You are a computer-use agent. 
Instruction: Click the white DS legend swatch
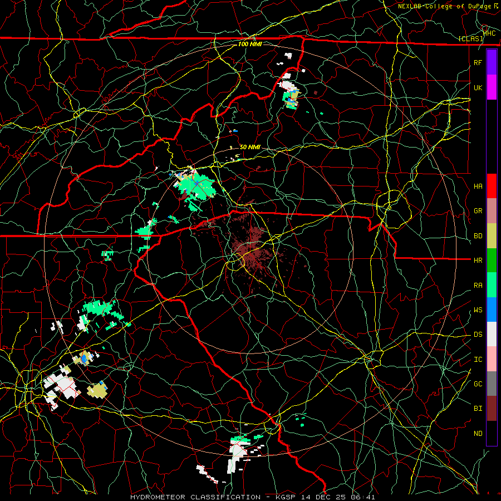(492, 334)
